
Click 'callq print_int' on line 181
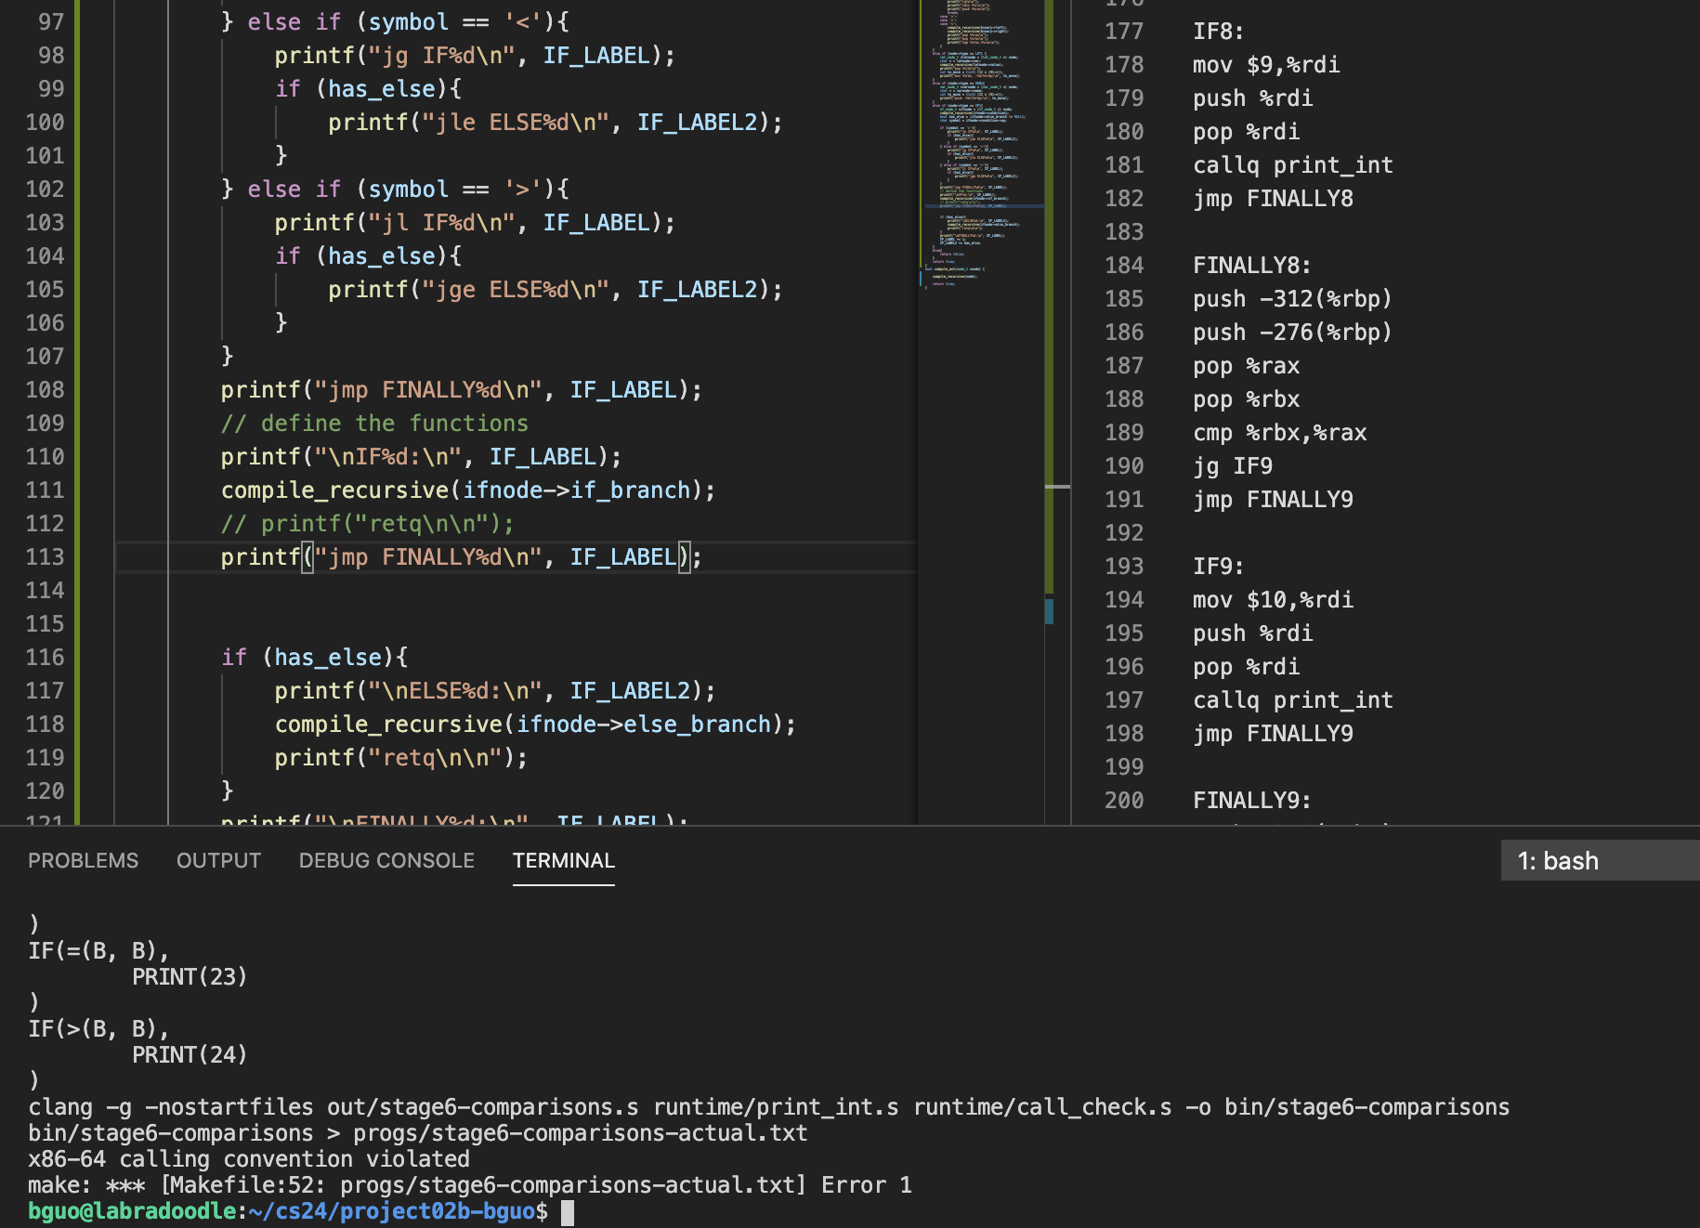[x=1292, y=165]
